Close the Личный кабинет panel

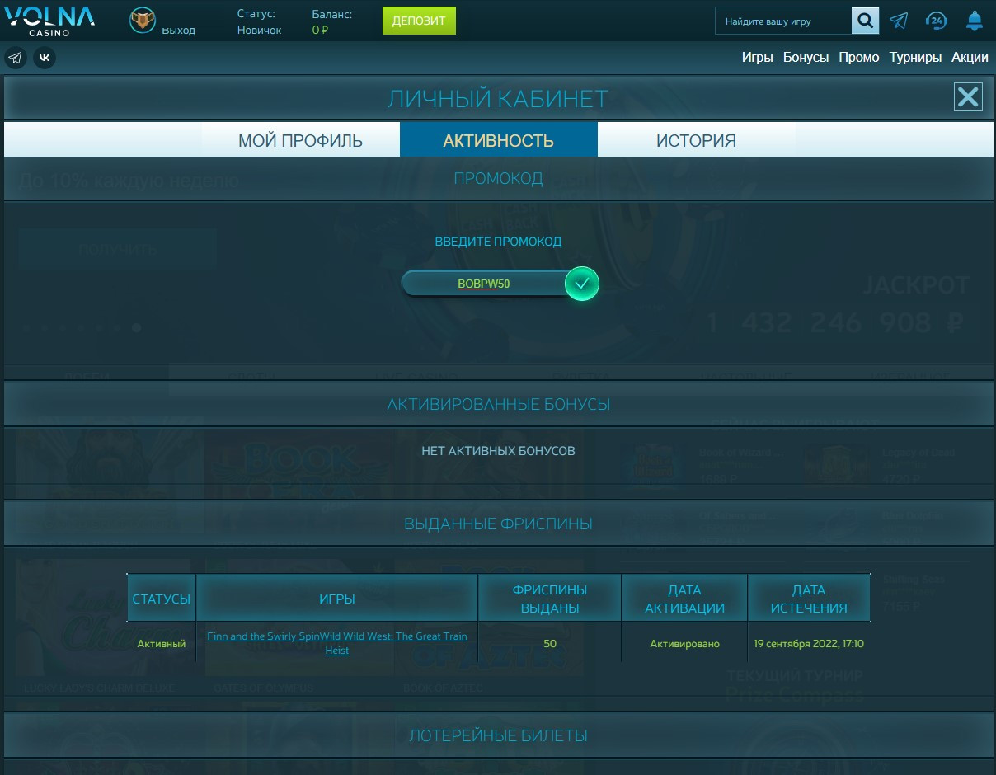[968, 97]
